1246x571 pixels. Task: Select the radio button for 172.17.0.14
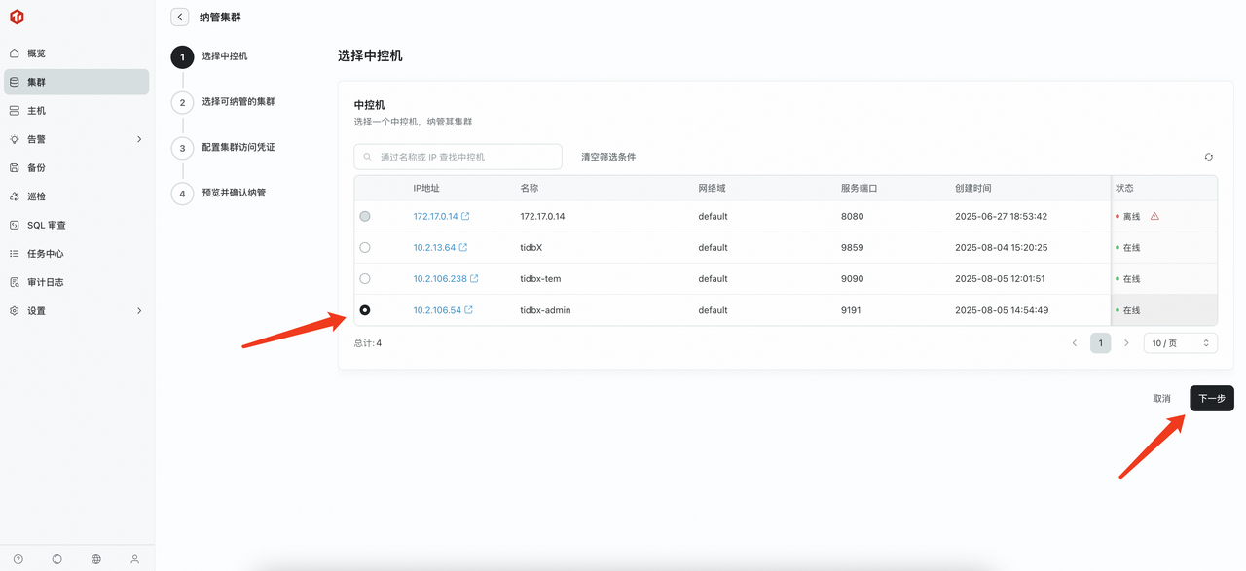365,216
